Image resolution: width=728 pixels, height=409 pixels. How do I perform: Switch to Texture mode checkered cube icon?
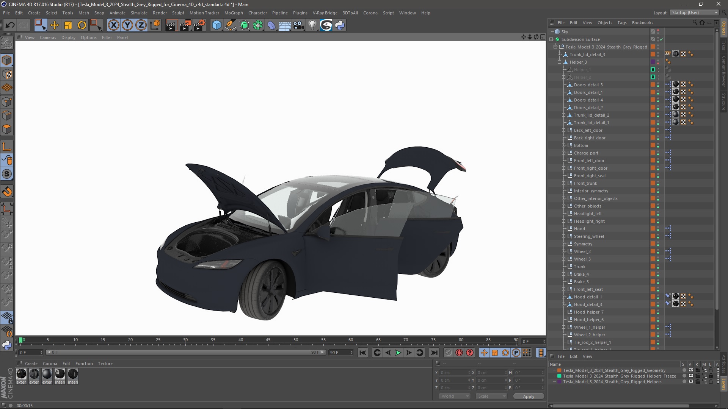pos(7,74)
